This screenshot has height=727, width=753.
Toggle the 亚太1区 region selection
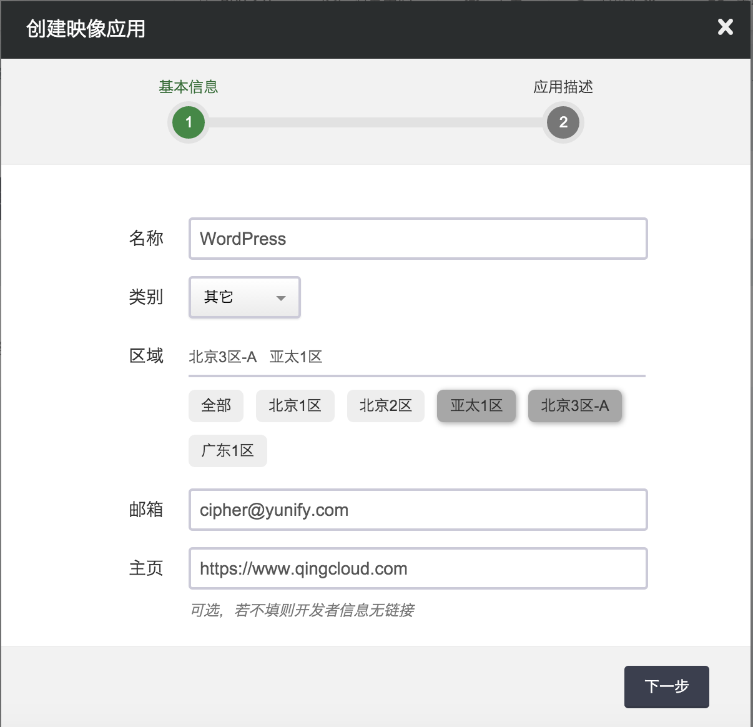(x=476, y=406)
